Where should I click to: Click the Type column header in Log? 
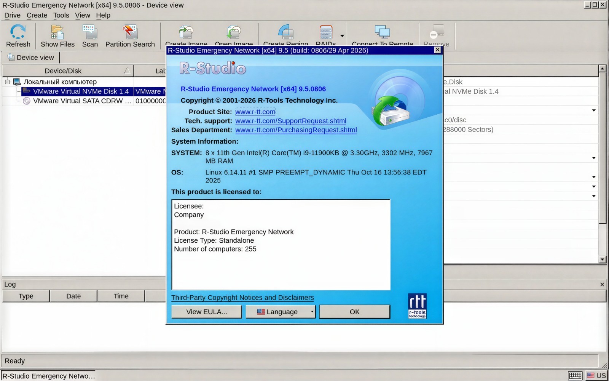[x=26, y=296]
